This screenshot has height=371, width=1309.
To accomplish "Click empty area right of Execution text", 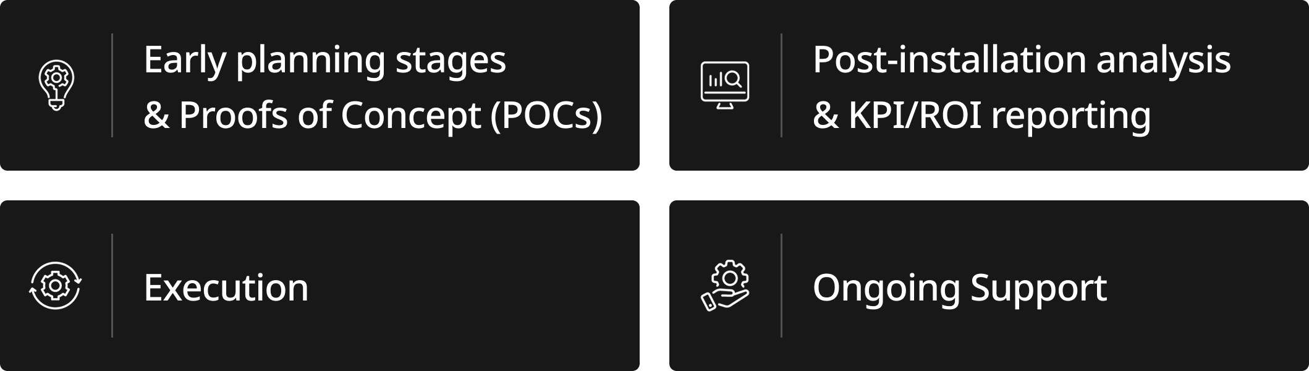I will pyautogui.click(x=474, y=286).
